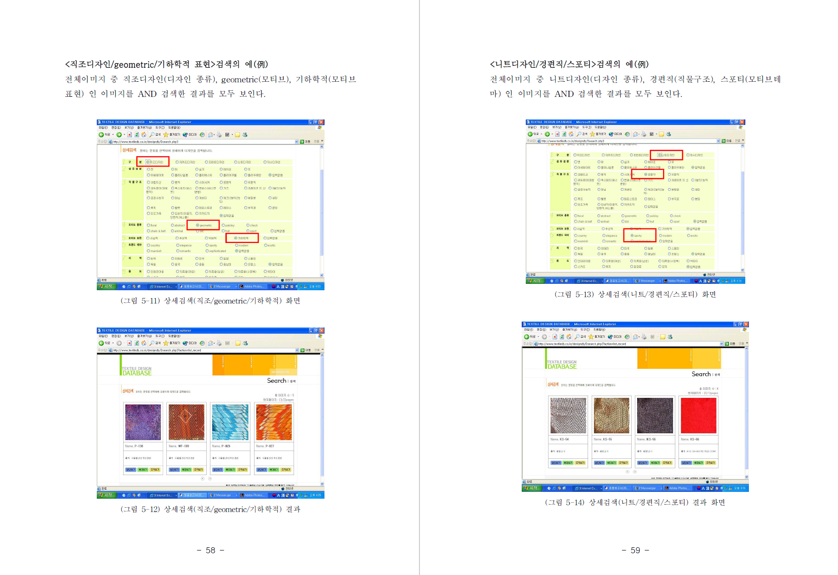Open 즐겨찾기 with the star toolbar icon
The image size is (838, 575).
(x=166, y=134)
